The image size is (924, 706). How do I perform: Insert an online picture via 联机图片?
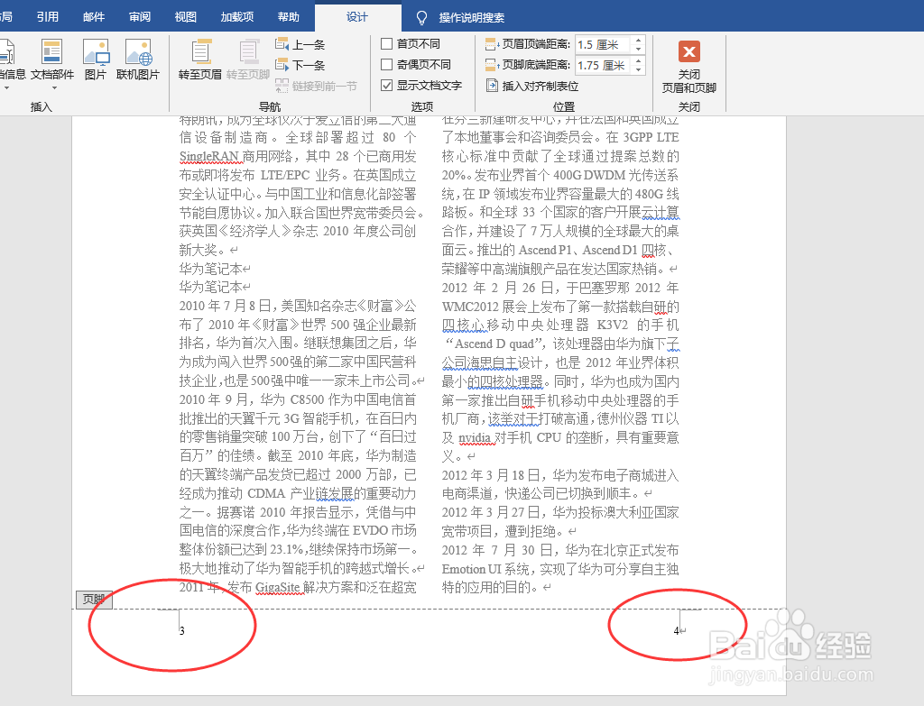138,51
